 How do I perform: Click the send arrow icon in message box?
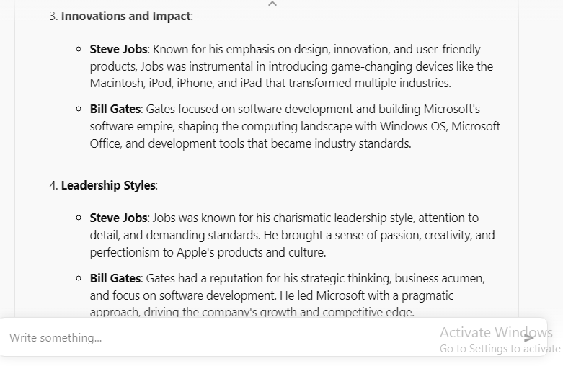(529, 338)
